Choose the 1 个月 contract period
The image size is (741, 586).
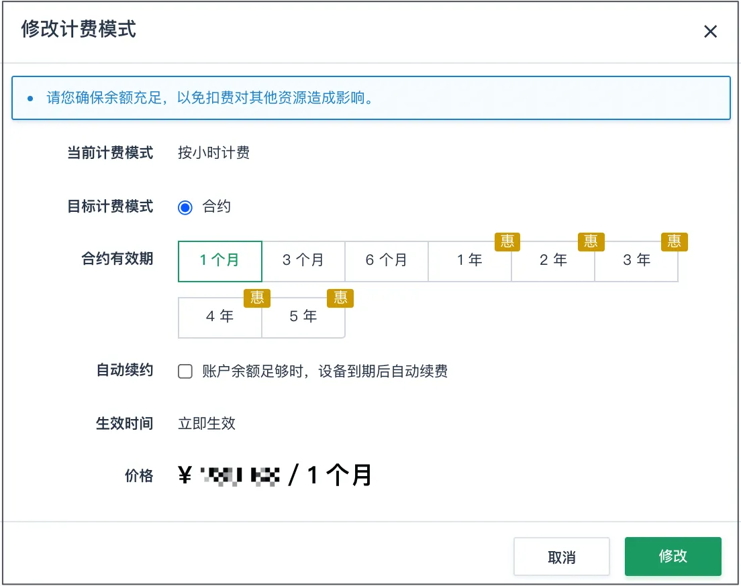219,261
